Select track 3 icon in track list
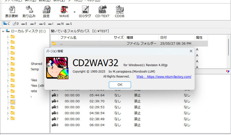 [x=54, y=95]
